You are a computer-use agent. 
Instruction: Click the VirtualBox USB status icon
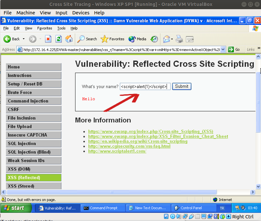tap(191, 216)
